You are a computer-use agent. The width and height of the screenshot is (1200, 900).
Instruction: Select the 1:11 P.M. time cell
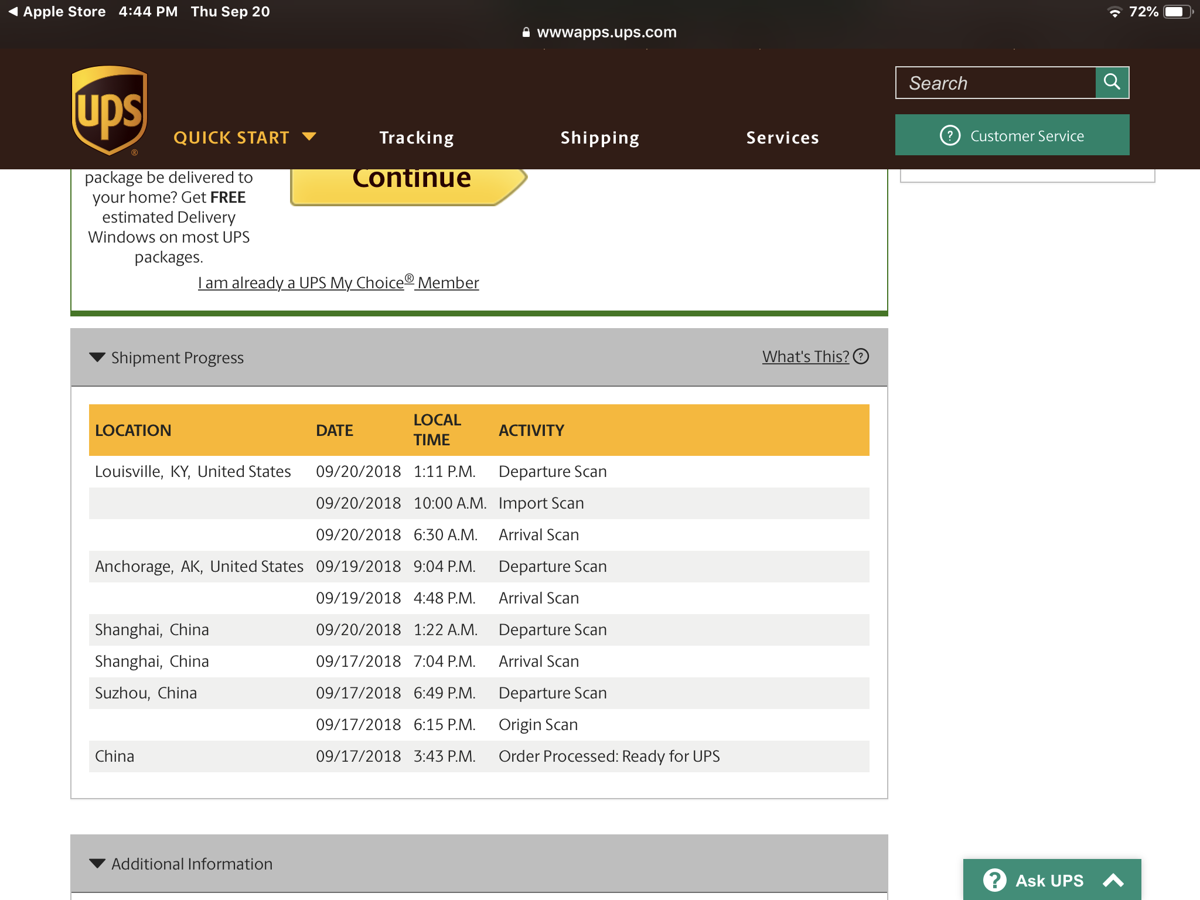pyautogui.click(x=445, y=471)
